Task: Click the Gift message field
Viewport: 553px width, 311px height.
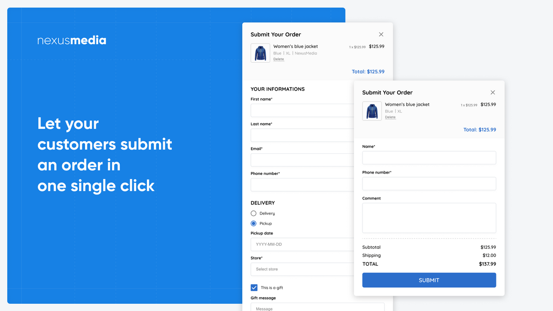Action: pos(318,308)
